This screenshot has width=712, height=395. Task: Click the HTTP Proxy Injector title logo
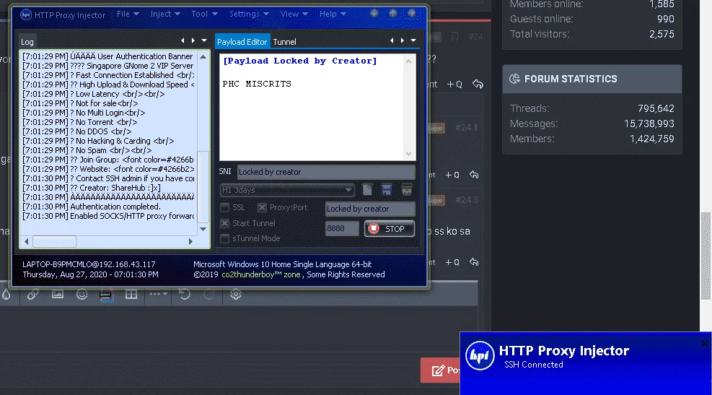pyautogui.click(x=26, y=14)
